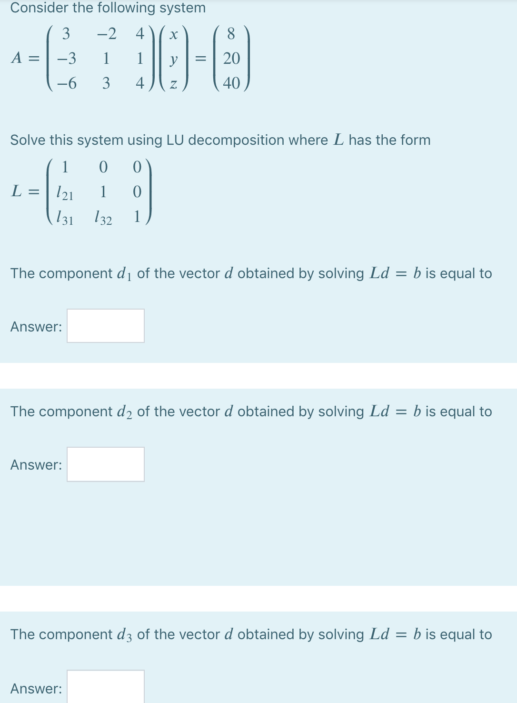This screenshot has height=703, width=517.
Task: Click the 'Answer:' label near second box
Action: click(36, 464)
